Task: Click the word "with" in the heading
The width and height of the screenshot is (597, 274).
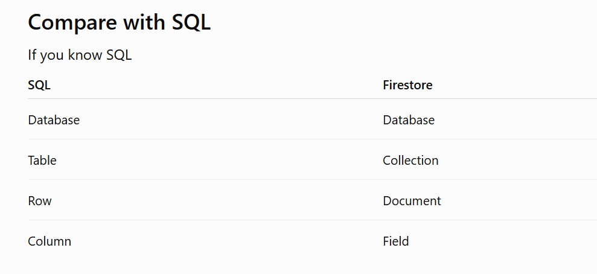Action: [144, 23]
